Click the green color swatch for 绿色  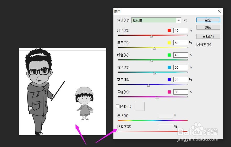169,55
